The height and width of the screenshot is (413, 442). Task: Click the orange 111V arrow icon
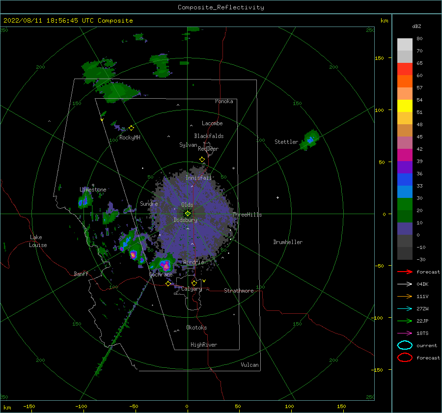click(405, 296)
